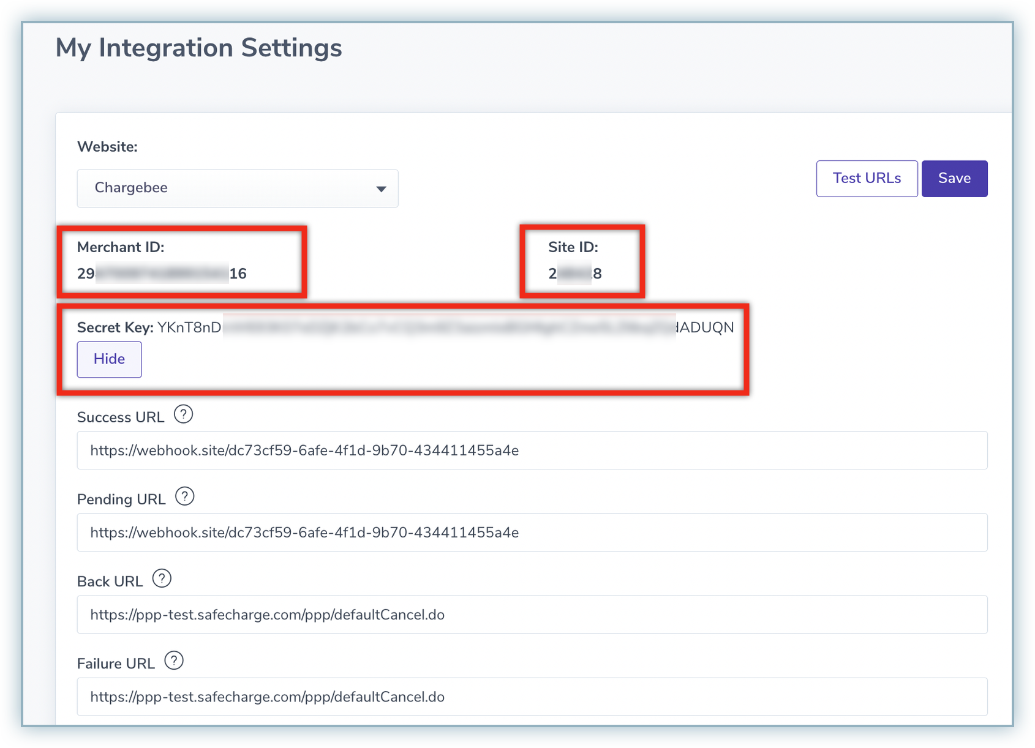The width and height of the screenshot is (1035, 748).
Task: Click the My Integration Settings heading
Action: tap(198, 48)
